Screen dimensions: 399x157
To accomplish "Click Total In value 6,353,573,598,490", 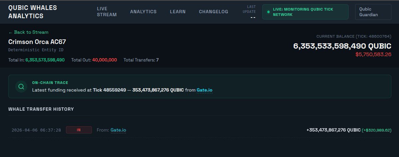I will (x=45, y=60).
